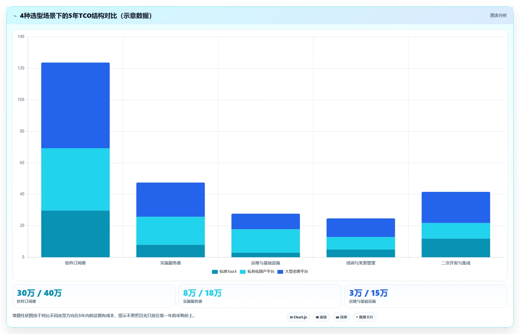Screen dimensions: 520x334
Task: Click the 大型老牌平台 segment of the 实施服务费 bar
Action: (170, 200)
